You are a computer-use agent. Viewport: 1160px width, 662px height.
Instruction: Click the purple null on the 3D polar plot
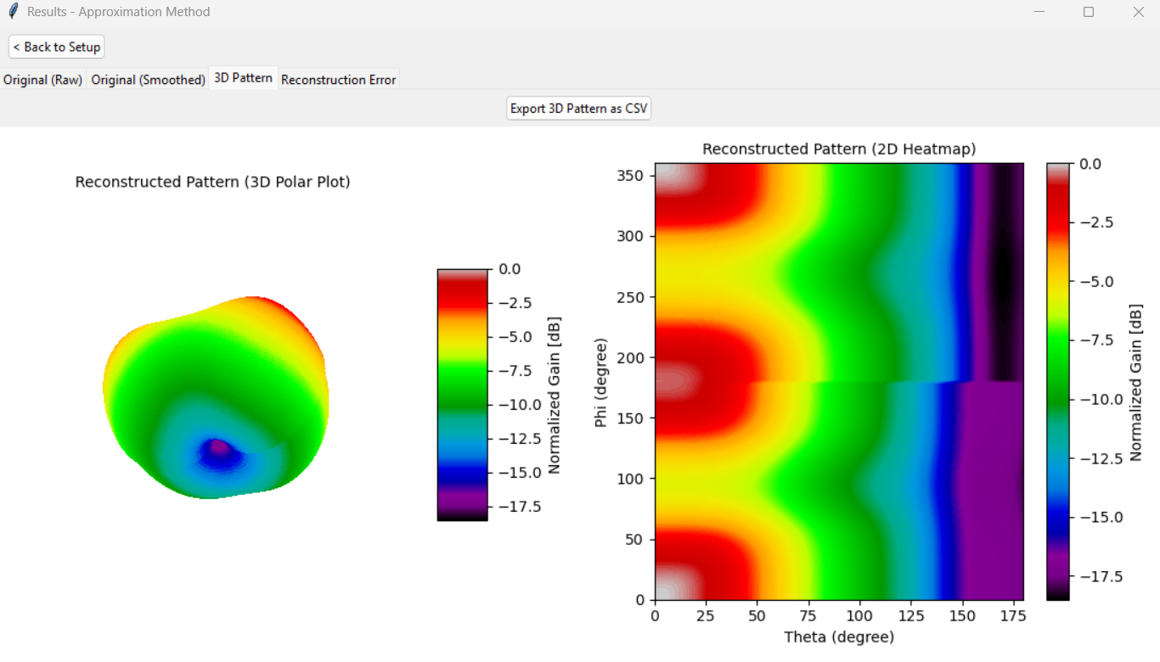(219, 447)
